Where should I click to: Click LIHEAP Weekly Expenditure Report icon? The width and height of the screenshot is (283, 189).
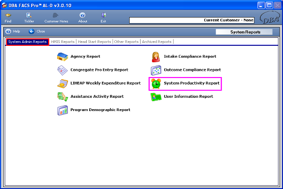63,83
